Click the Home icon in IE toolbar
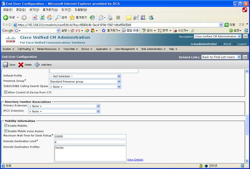Viewport: 250px width, 169px height. [x=50, y=18]
